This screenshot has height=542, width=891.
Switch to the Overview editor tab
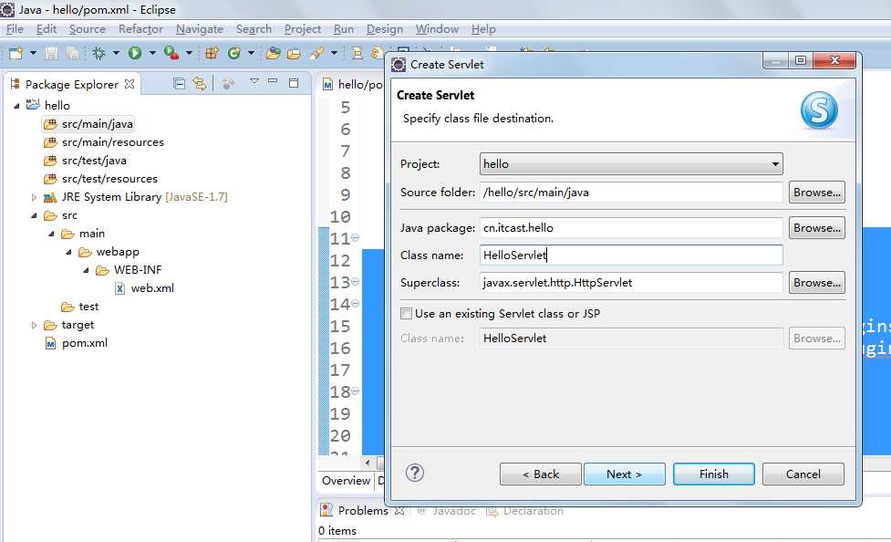point(346,481)
